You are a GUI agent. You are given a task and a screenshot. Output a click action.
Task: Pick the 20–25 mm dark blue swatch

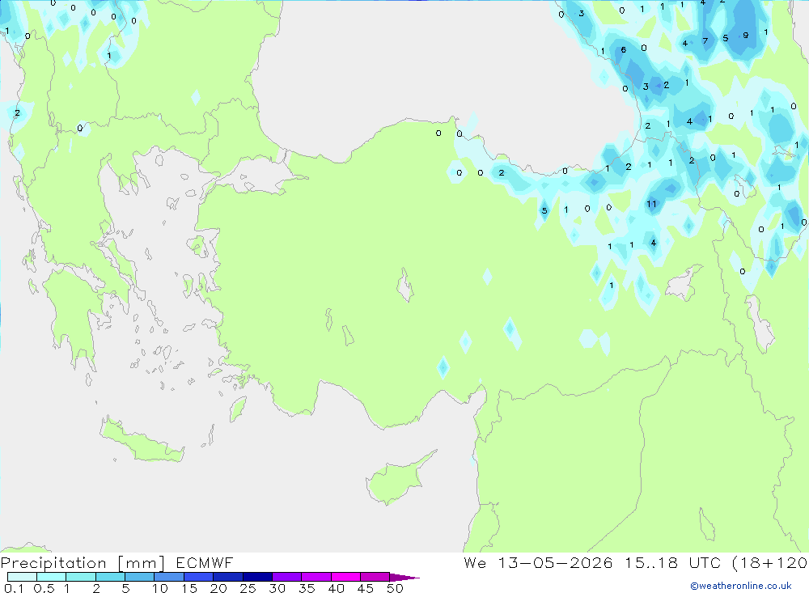point(227,577)
